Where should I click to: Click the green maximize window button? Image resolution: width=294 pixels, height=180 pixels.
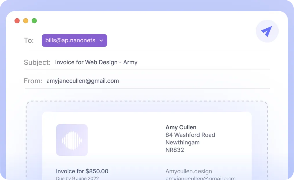(34, 21)
